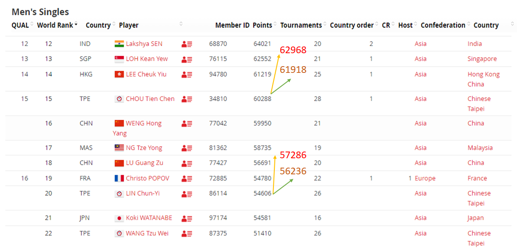Open Christo POPOV's profile card icon
Screen dimensions: 517x249
(187, 178)
